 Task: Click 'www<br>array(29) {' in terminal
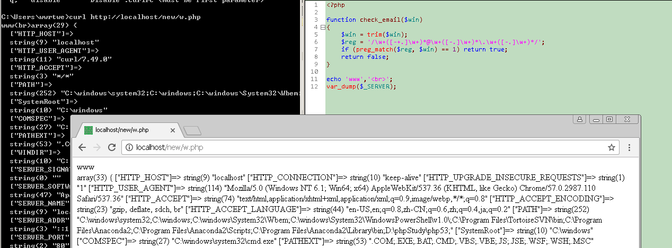coord(39,25)
